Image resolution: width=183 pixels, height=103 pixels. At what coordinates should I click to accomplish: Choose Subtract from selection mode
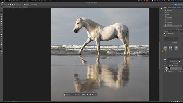point(13,5)
